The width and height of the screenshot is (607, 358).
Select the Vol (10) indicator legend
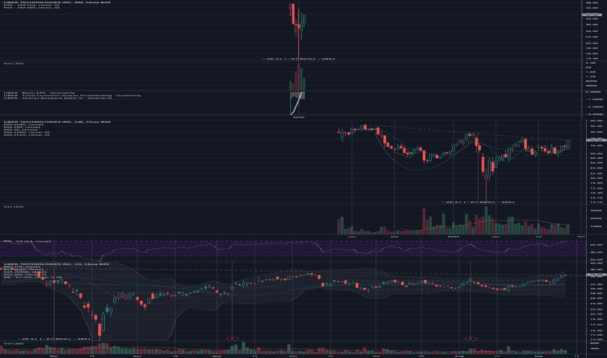point(14,64)
